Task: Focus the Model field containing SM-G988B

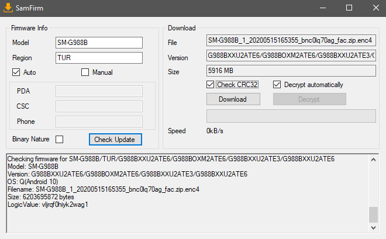Action: (x=99, y=43)
